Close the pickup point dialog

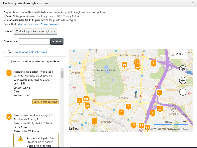pos(193,4)
